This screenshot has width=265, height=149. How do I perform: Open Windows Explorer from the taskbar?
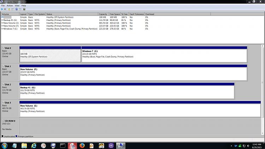pyautogui.click(x=24, y=145)
